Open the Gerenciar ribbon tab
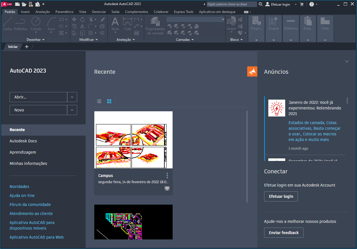The height and width of the screenshot is (249, 357). [x=99, y=12]
